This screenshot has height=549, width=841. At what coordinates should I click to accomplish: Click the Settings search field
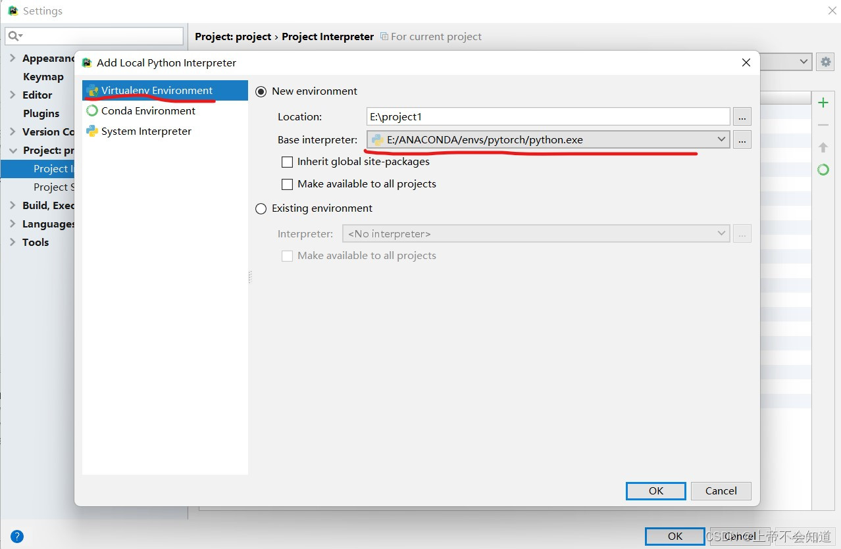[x=94, y=36]
